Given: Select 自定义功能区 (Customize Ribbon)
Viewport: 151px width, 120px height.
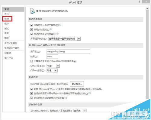Looking at the screenshot, I should (x=11, y=43).
